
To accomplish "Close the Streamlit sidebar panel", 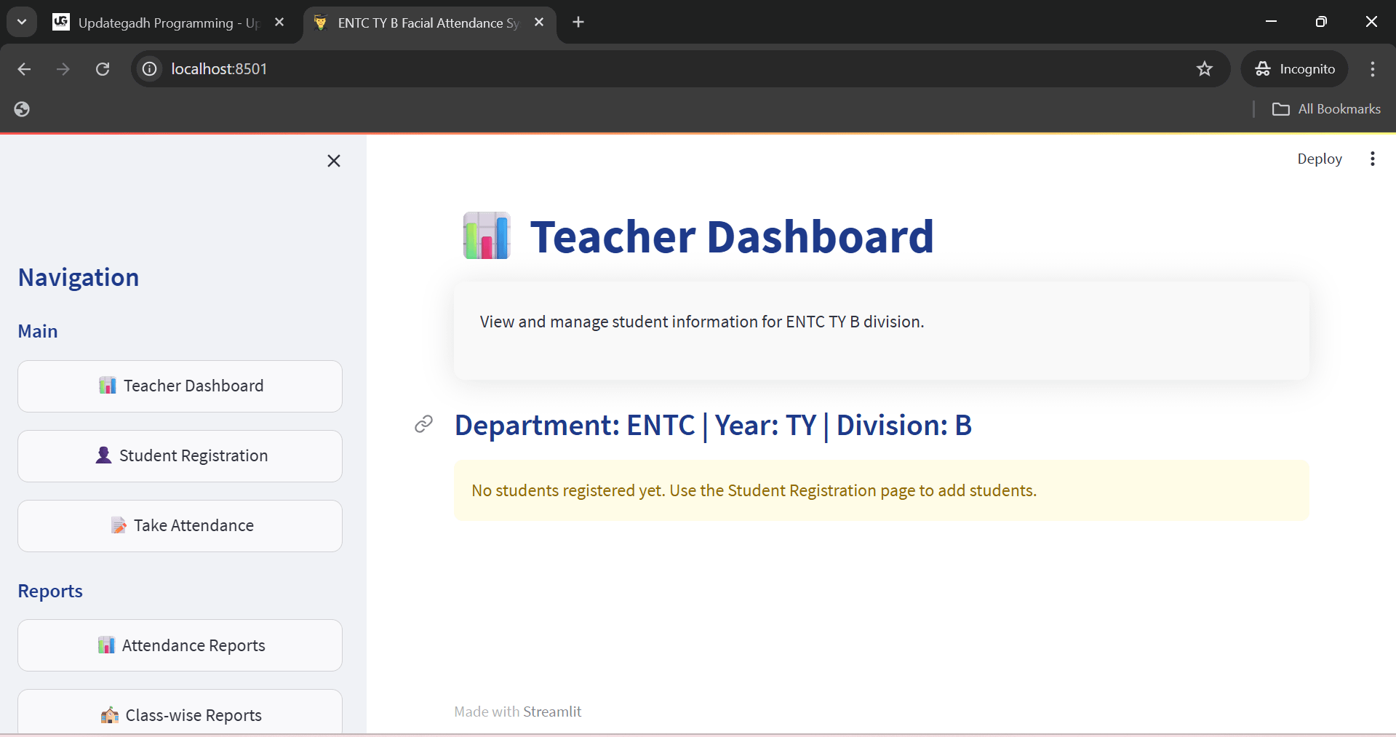I will point(334,161).
